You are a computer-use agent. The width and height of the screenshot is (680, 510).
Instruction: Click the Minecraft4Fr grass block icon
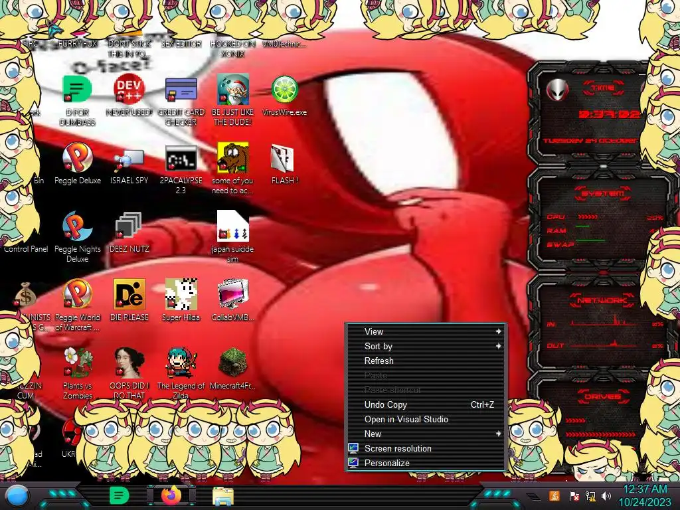pos(233,363)
